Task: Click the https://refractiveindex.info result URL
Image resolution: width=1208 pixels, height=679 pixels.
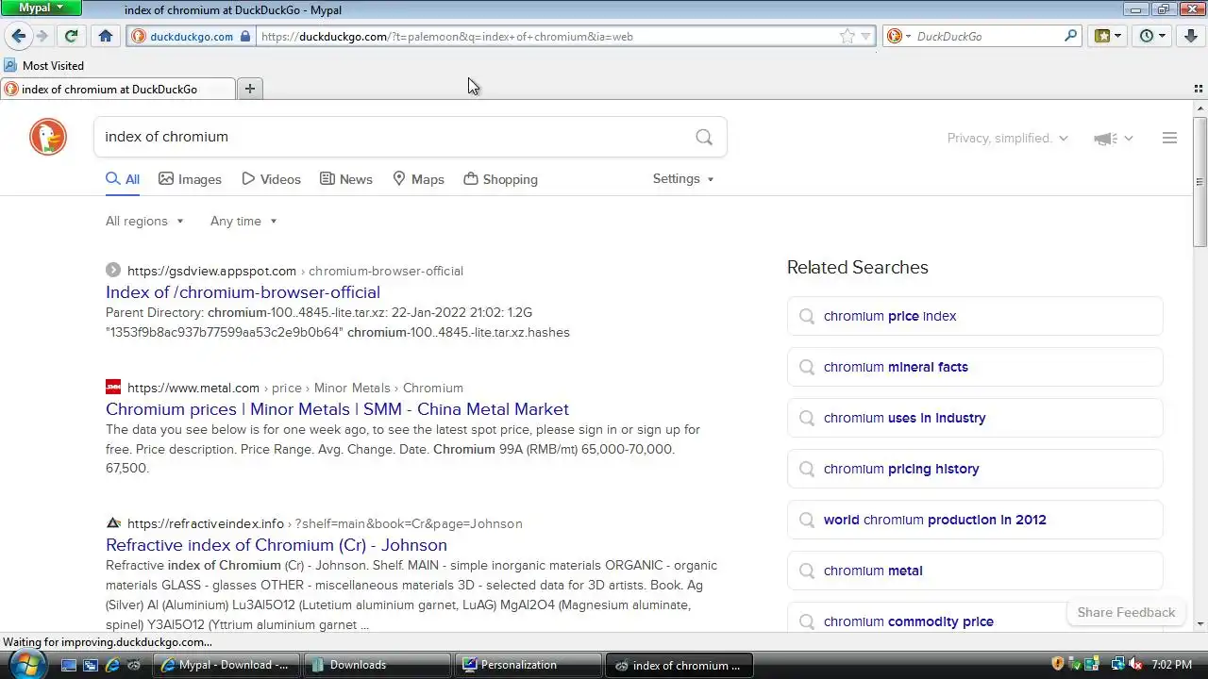Action: [206, 523]
